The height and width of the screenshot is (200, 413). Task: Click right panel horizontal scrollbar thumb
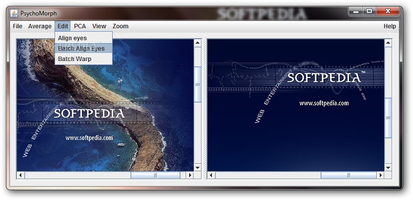(348, 175)
